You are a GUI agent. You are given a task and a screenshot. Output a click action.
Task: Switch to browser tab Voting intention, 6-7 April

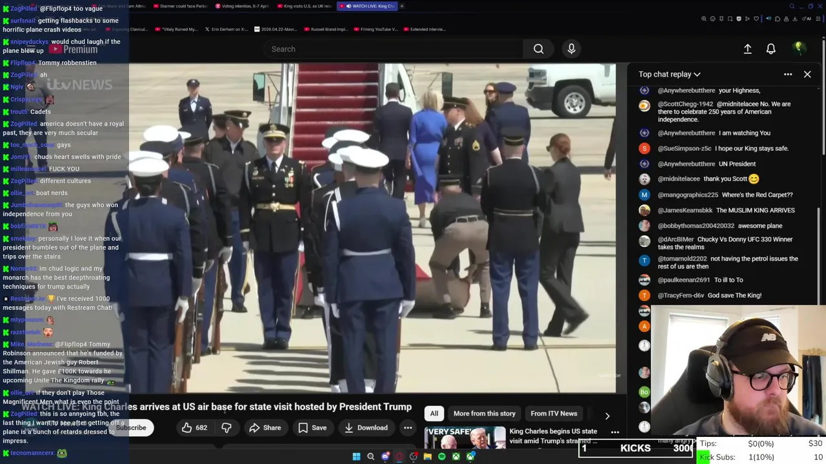pyautogui.click(x=243, y=6)
